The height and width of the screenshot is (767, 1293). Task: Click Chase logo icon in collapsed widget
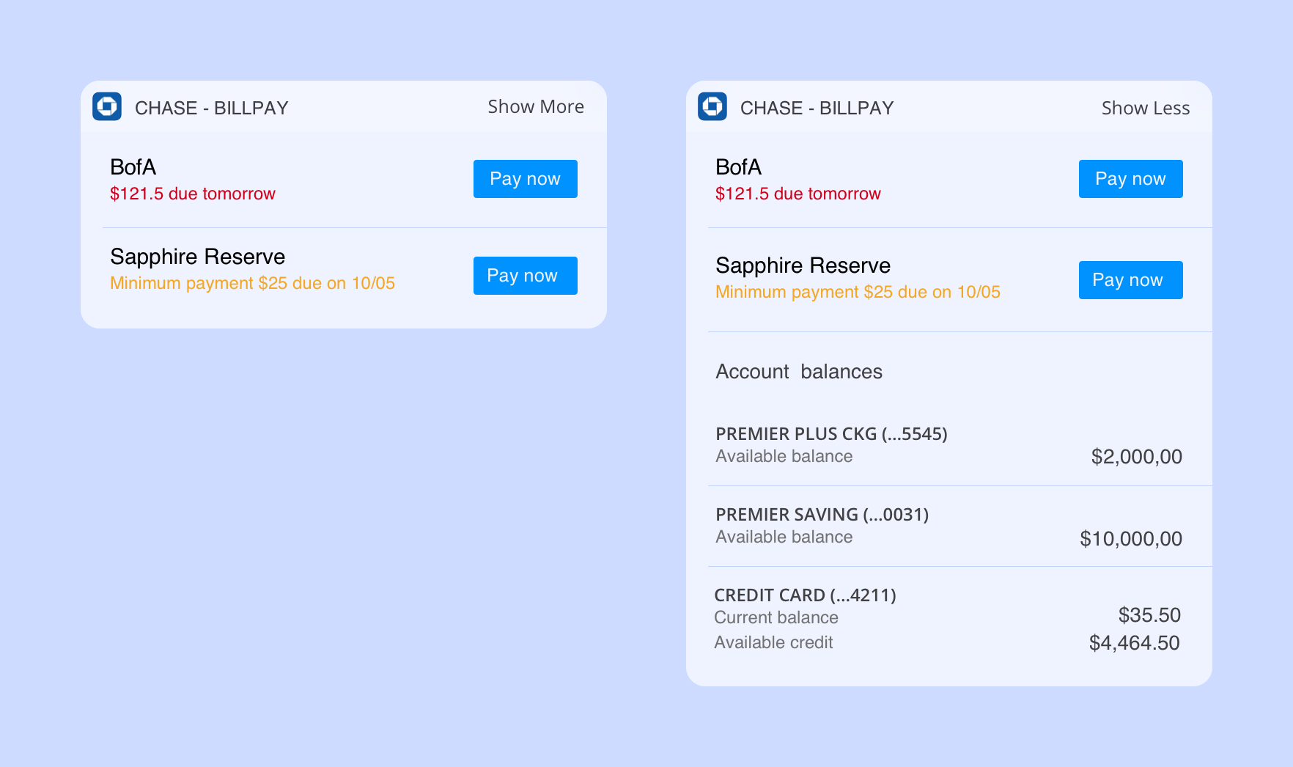pyautogui.click(x=107, y=106)
